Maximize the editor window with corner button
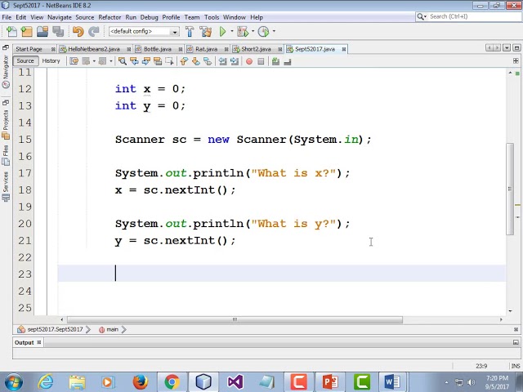 click(516, 48)
